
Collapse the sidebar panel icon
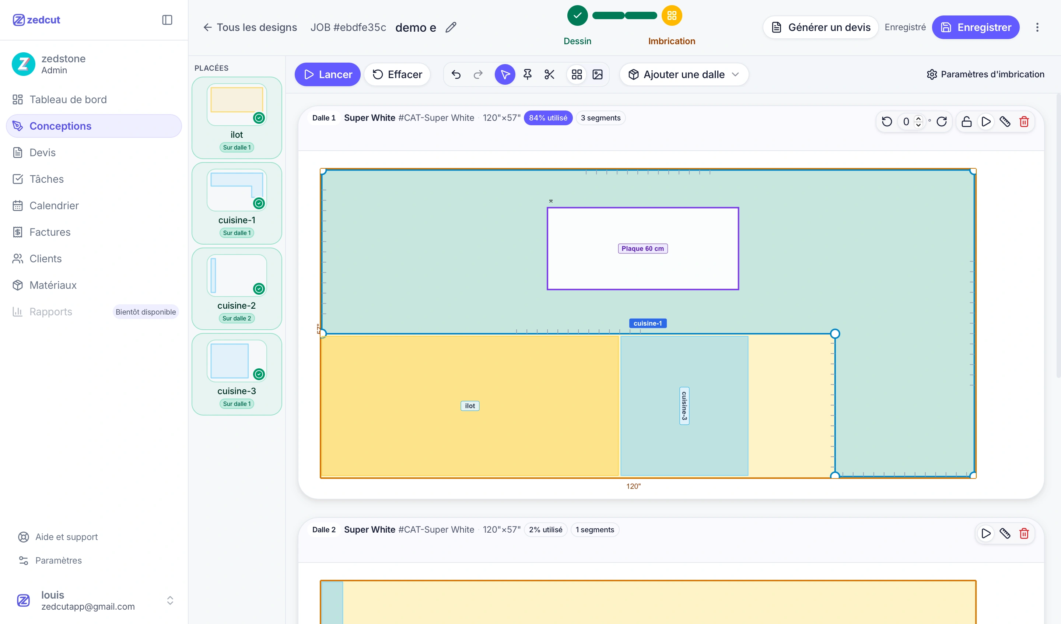[x=167, y=20]
